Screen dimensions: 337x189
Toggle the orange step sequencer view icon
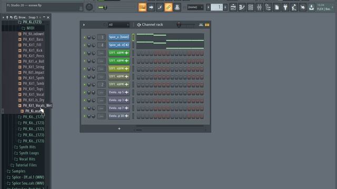click(207, 25)
